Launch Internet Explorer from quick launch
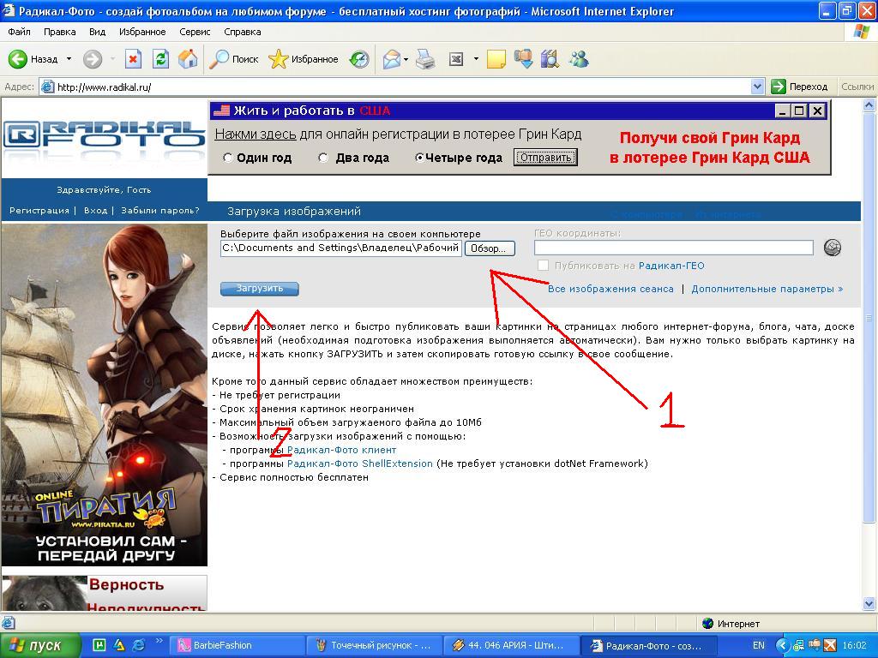This screenshot has width=878, height=658. coord(138,645)
